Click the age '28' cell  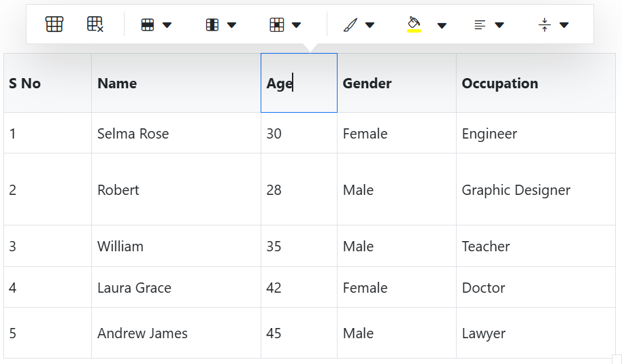coord(299,189)
